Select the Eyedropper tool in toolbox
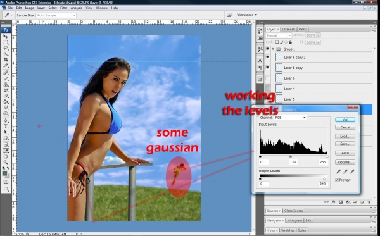Viewport: 380px width, 236px height. coord(6,151)
